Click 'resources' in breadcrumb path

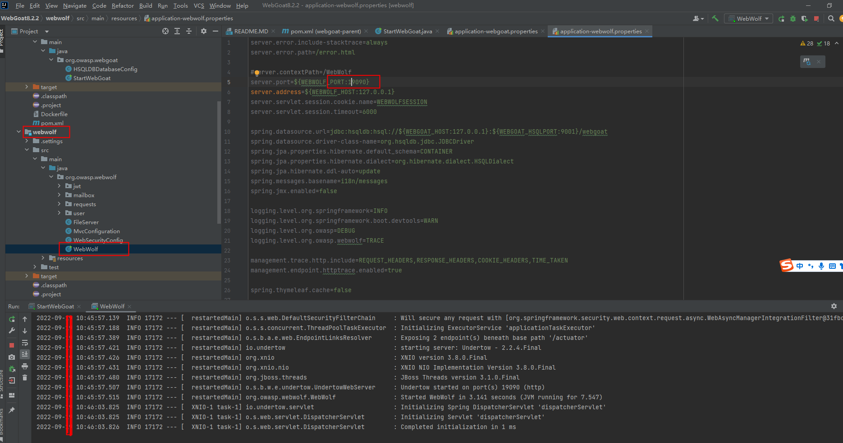(124, 18)
